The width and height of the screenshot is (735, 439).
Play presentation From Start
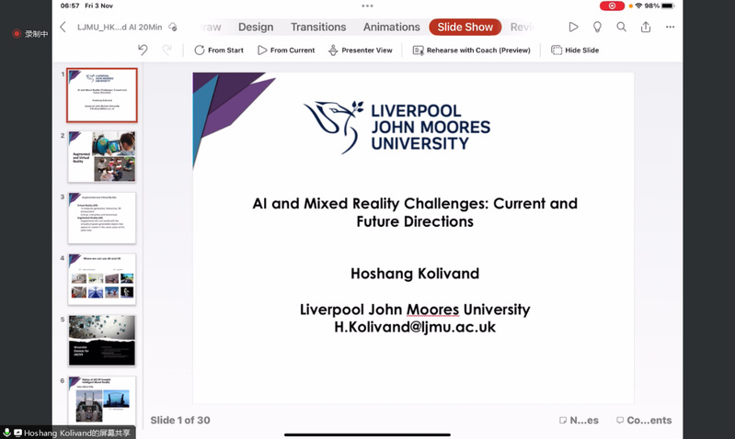pos(219,51)
